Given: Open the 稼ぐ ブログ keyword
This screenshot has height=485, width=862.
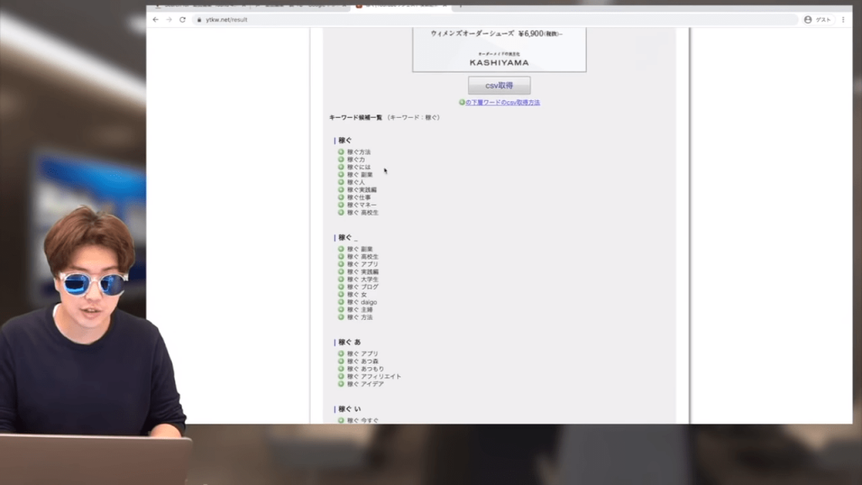Looking at the screenshot, I should [x=362, y=287].
